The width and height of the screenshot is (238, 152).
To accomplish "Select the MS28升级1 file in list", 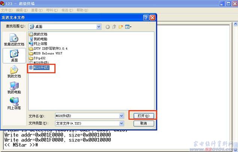I will point(41,63).
